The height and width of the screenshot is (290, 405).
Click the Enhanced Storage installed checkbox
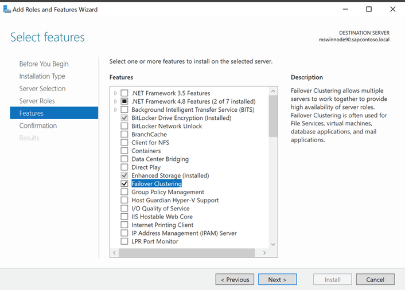[x=124, y=175]
